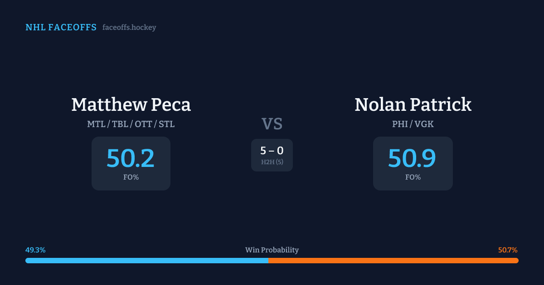Image resolution: width=544 pixels, height=285 pixels.
Task: Click the 49.3% win probability label
Action: point(35,250)
